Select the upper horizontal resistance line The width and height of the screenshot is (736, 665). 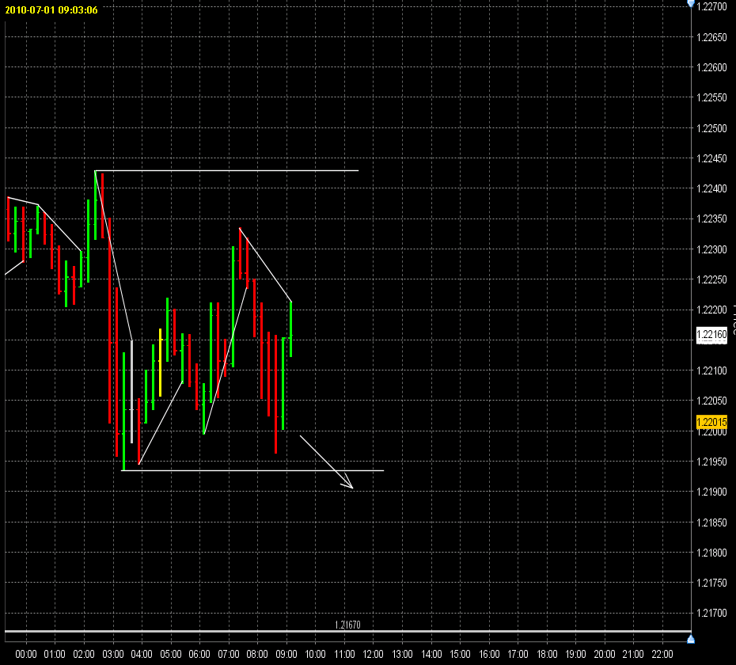[226, 170]
